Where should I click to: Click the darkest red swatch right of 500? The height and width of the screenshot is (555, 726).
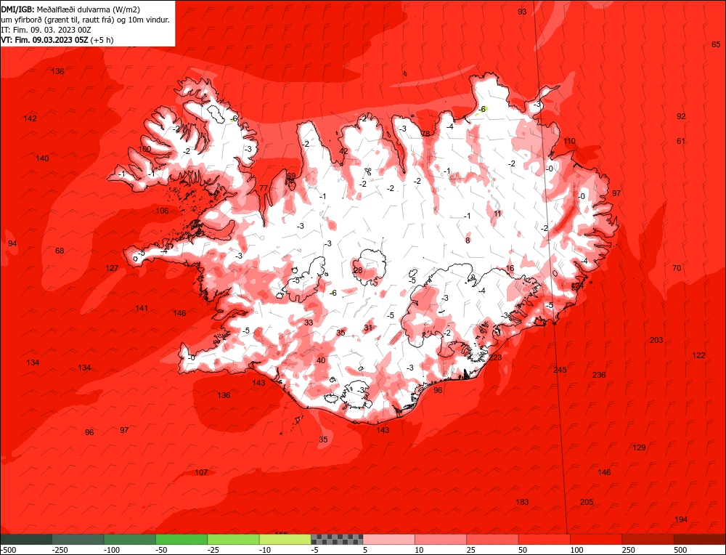[x=700, y=539]
